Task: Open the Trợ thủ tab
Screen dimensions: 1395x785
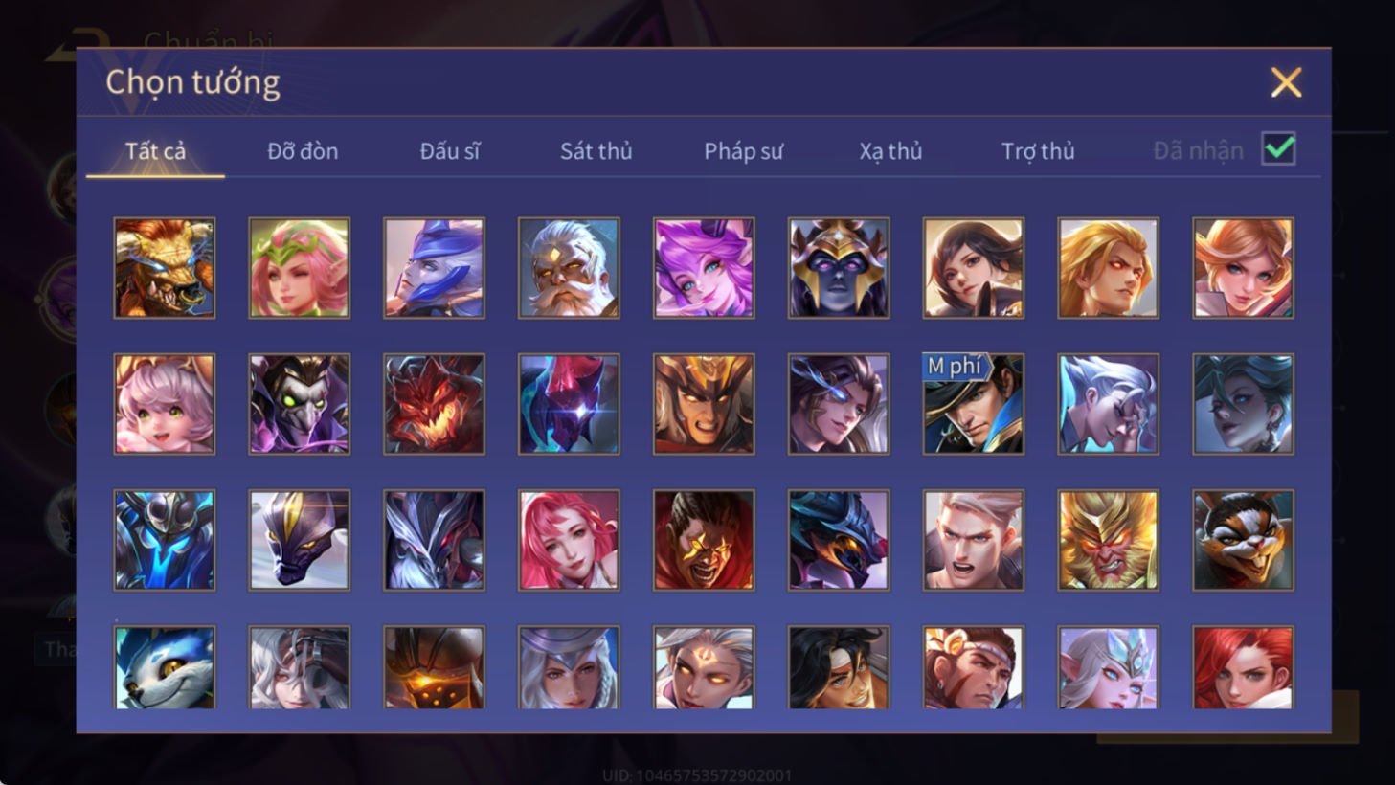Action: (x=1038, y=151)
